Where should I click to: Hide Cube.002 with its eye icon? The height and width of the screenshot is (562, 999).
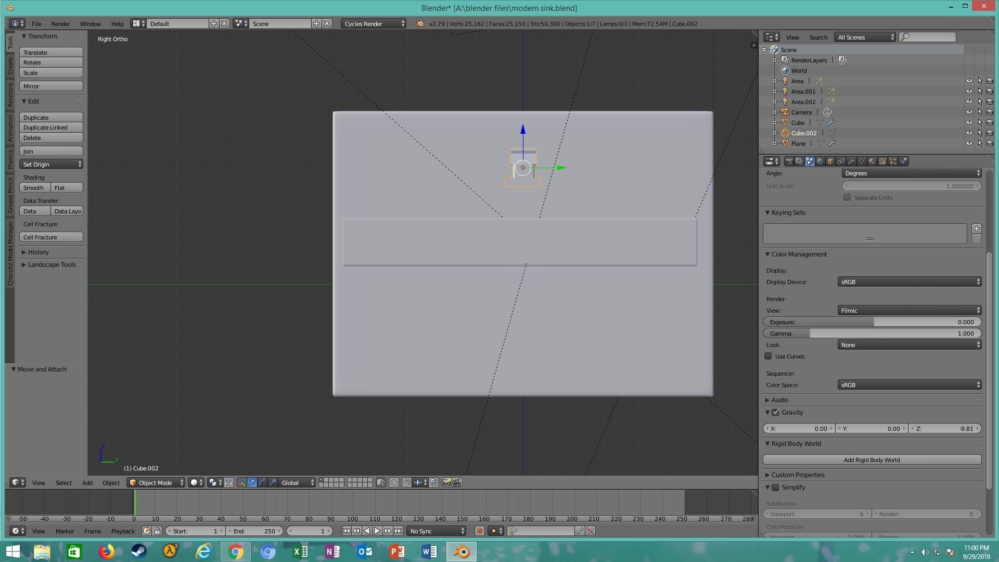(969, 133)
